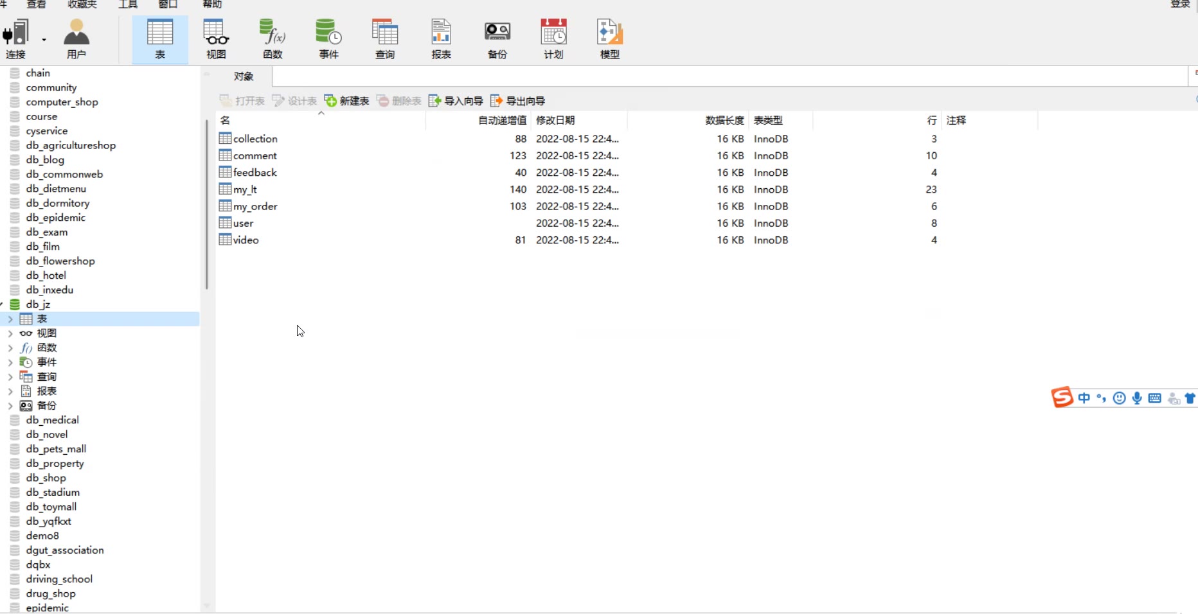The image size is (1198, 614).
Task: Open the 查看 menu
Action: [x=36, y=4]
